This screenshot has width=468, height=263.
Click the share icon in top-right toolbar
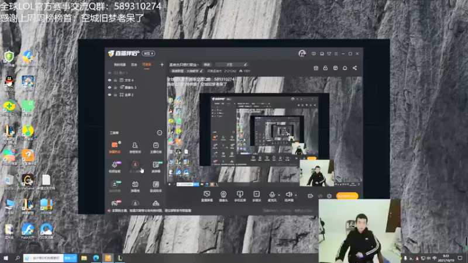tap(355, 68)
